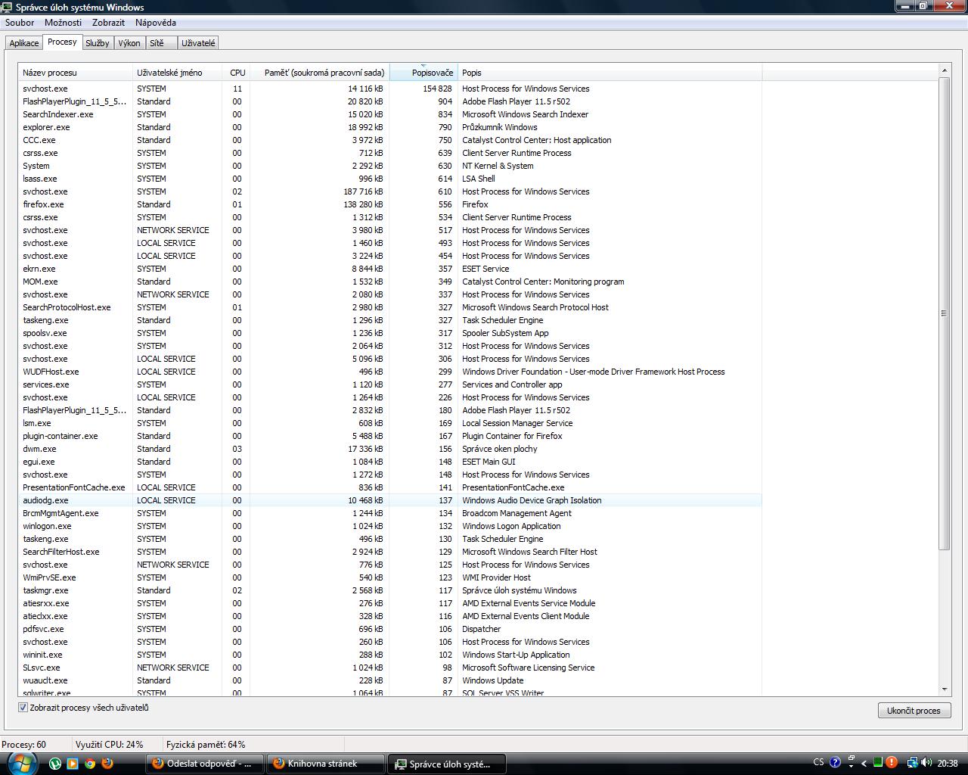The image size is (968, 775).
Task: Show hidden tray icons chevron
Action: tap(864, 764)
